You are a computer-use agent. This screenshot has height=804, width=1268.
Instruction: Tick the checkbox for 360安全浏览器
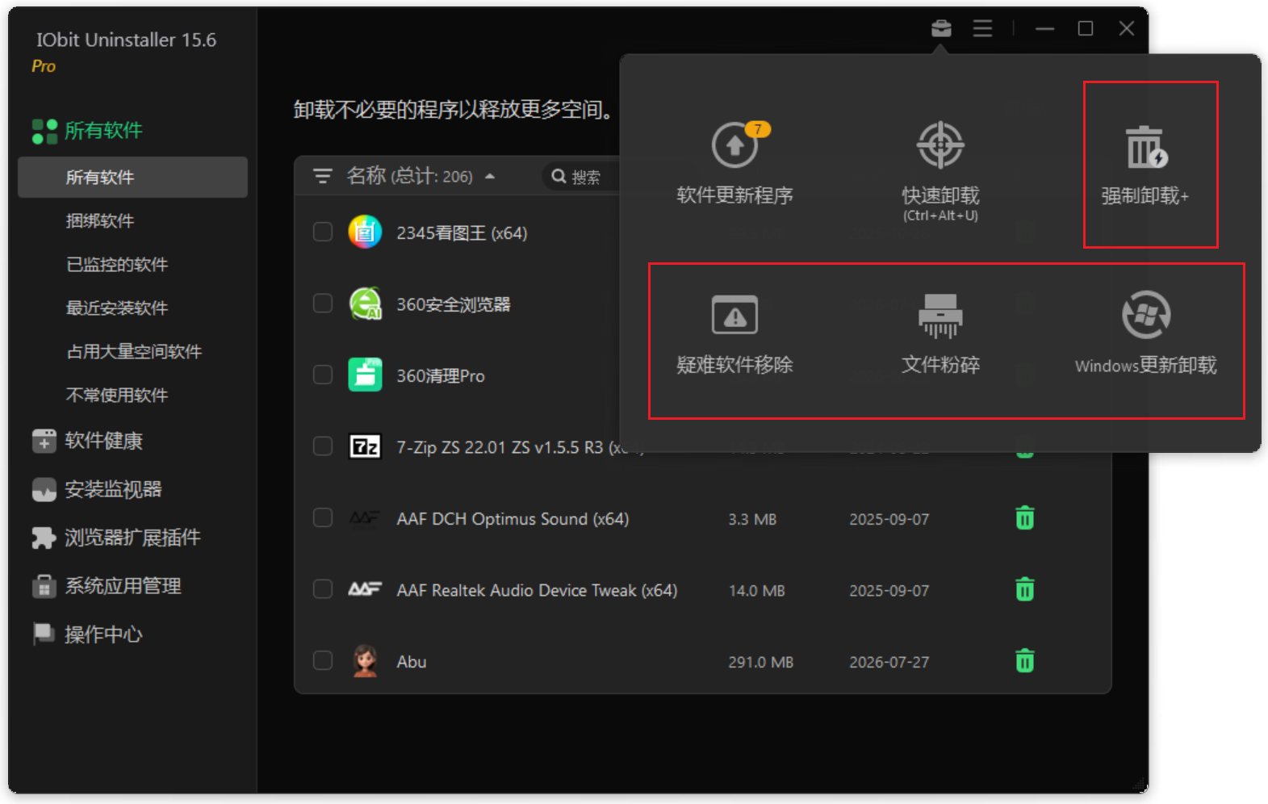click(x=323, y=304)
